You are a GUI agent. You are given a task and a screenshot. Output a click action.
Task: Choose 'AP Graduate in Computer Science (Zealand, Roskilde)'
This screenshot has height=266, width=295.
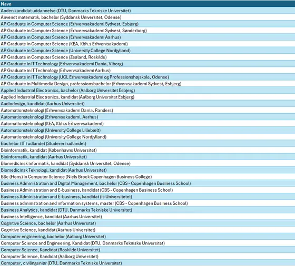point(147,57)
